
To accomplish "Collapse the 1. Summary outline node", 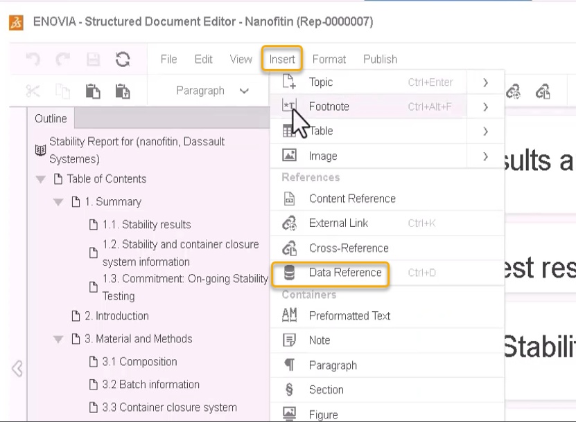I will 59,202.
